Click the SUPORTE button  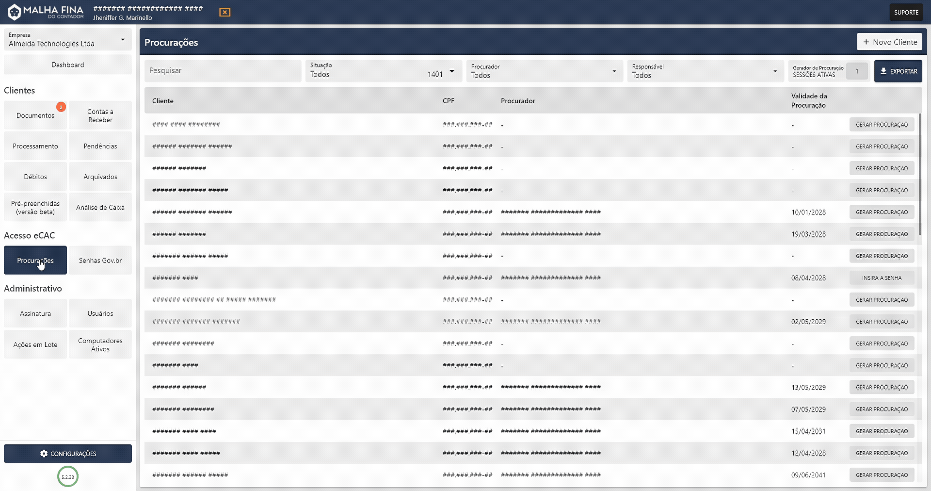tap(906, 12)
